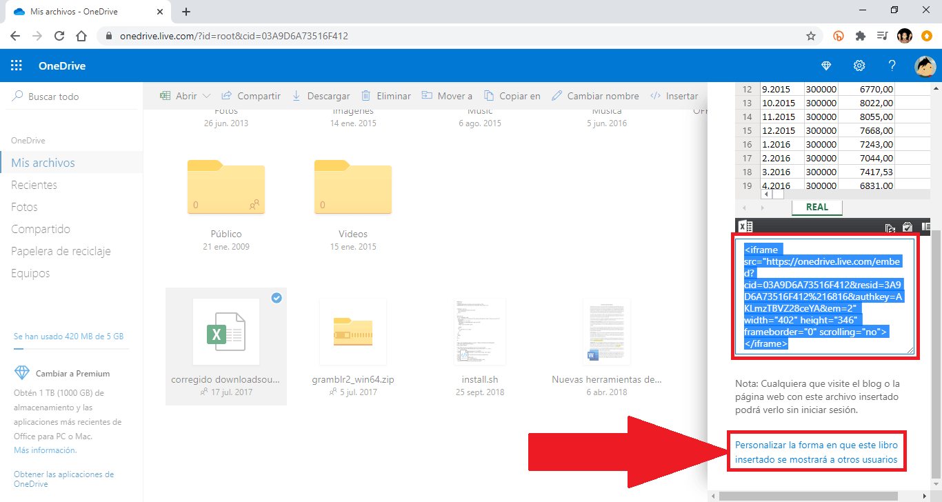Click the Excel logo icon in embed preview
Viewport: 942px width, 502px height.
click(745, 227)
